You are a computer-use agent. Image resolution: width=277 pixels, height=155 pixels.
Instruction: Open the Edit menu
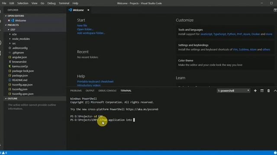[12, 3]
